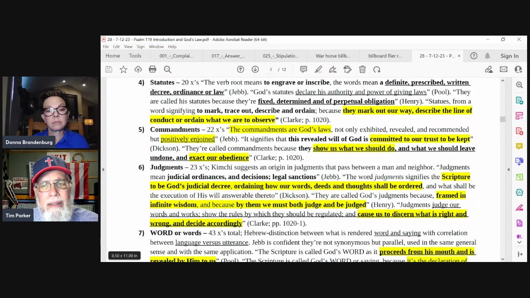530x298 pixels.
Task: Click the page size label 8.50 x 11.00 in
Action: [124, 255]
